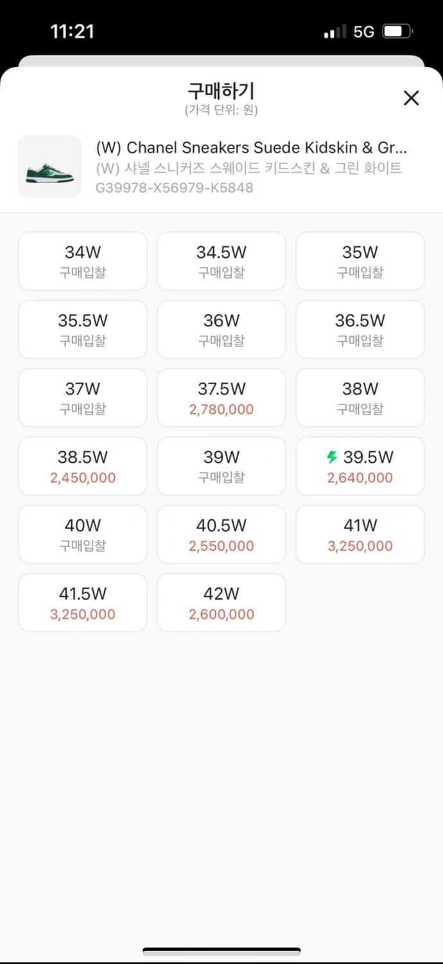The width and height of the screenshot is (443, 964).
Task: Select size 40W bid option
Action: pos(82,533)
